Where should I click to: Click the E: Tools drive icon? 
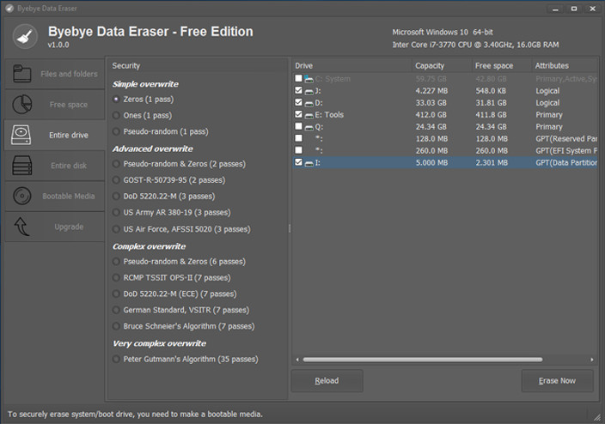[309, 115]
